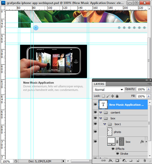Click the status bar info icon beside zoom
The height and width of the screenshot is (164, 152).
click(16, 161)
